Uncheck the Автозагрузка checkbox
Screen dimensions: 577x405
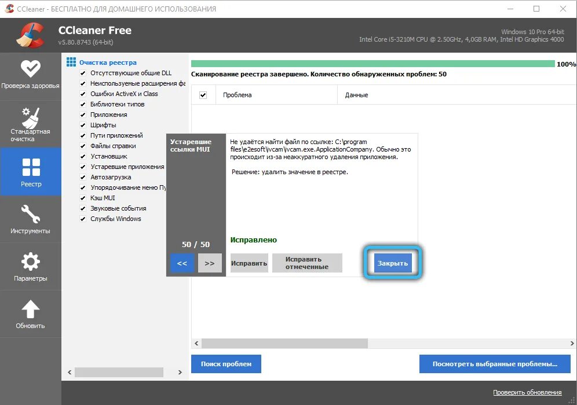pos(83,177)
